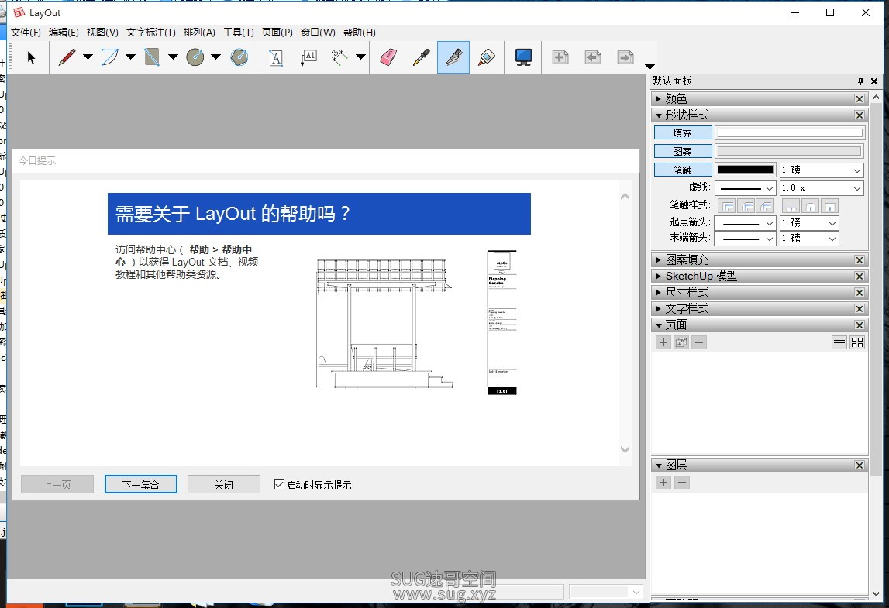Screen dimensions: 889x608
Task: Open the 起点箭头 style dropdown
Action: click(x=745, y=223)
